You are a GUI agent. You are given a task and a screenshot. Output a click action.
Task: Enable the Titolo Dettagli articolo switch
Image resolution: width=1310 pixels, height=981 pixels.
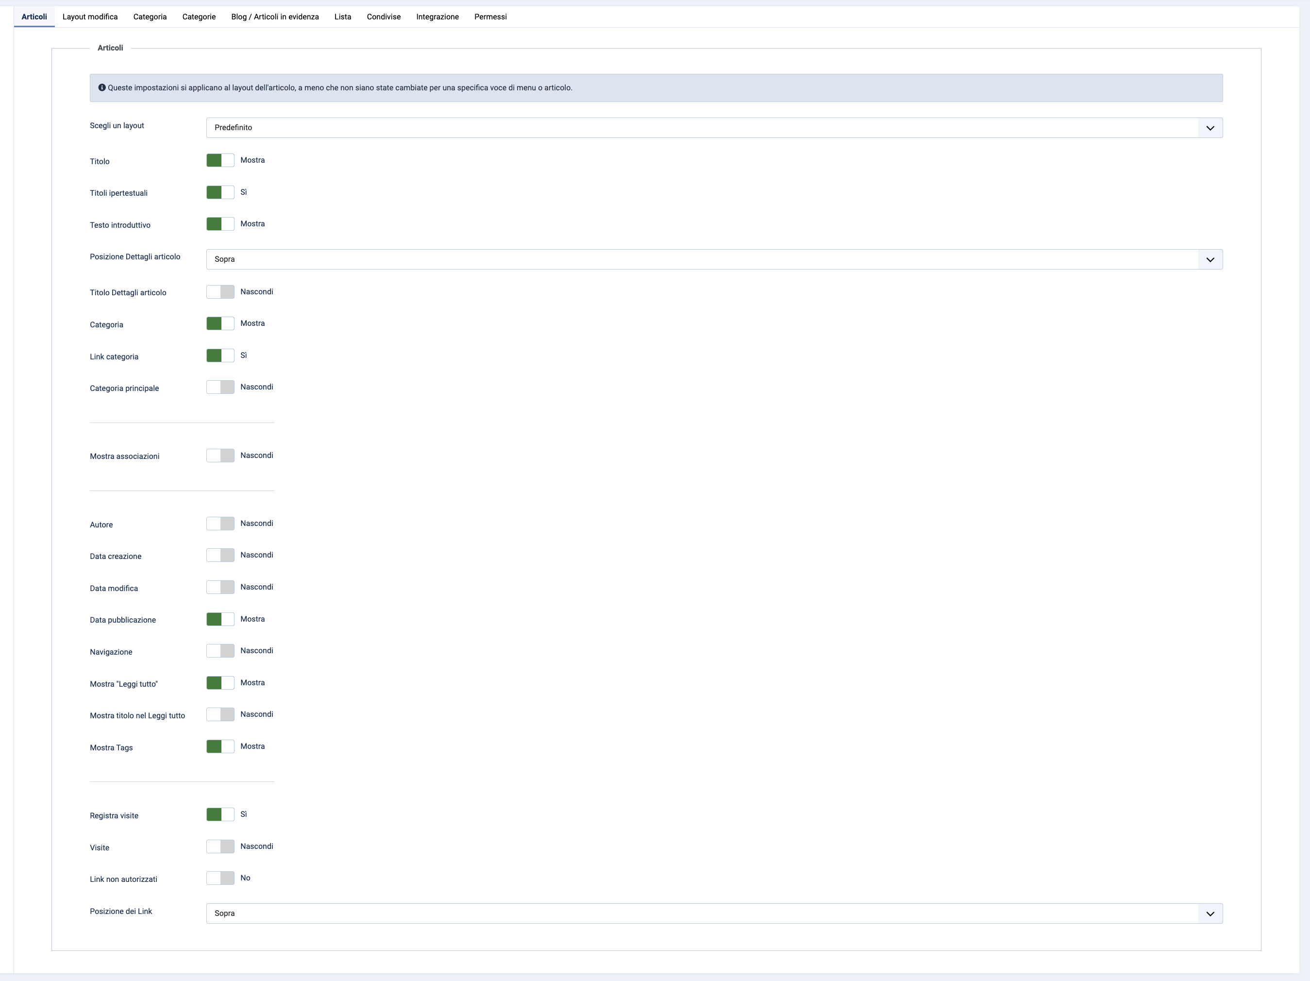pos(220,292)
